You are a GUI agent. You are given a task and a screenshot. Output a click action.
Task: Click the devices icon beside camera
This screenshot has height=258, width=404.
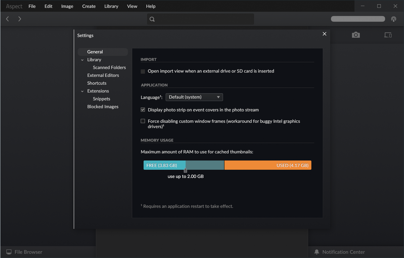coord(388,35)
